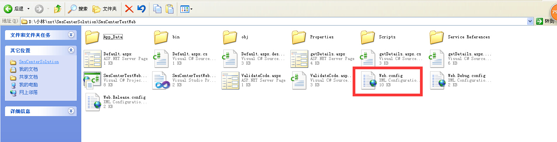Click the address bar path field
This screenshot has width=557, height=142.
(x=277, y=22)
